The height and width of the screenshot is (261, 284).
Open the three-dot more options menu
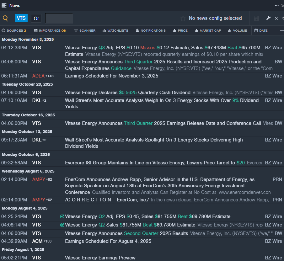coord(276,5)
